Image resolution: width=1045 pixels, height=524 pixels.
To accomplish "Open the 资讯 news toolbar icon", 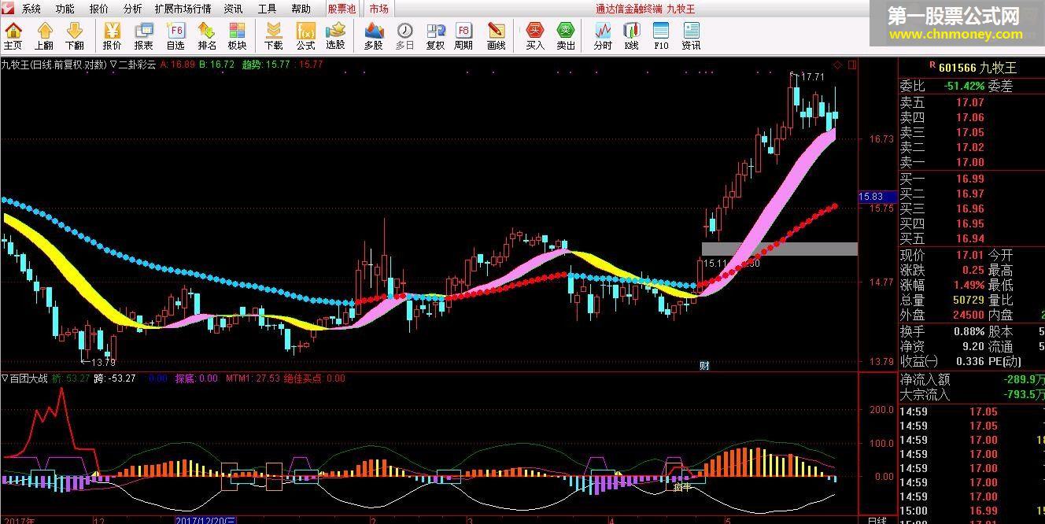I will [x=692, y=36].
